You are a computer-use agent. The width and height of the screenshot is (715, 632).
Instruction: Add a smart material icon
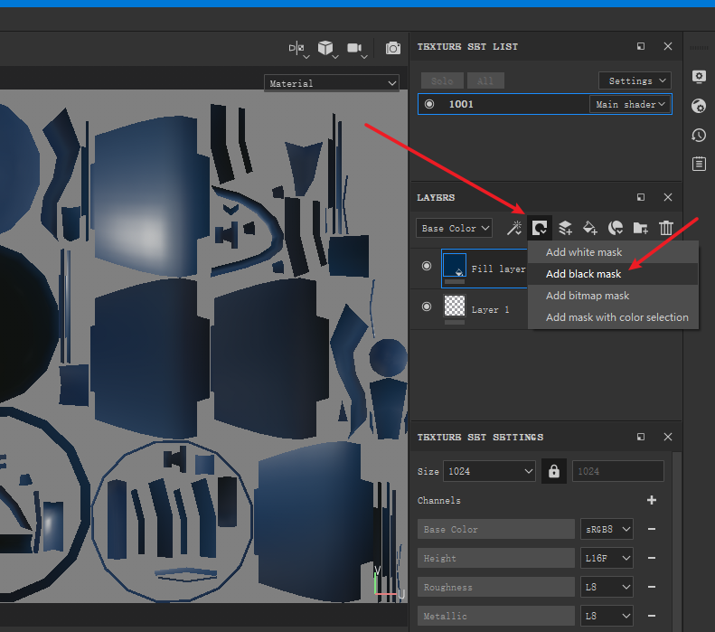(616, 228)
